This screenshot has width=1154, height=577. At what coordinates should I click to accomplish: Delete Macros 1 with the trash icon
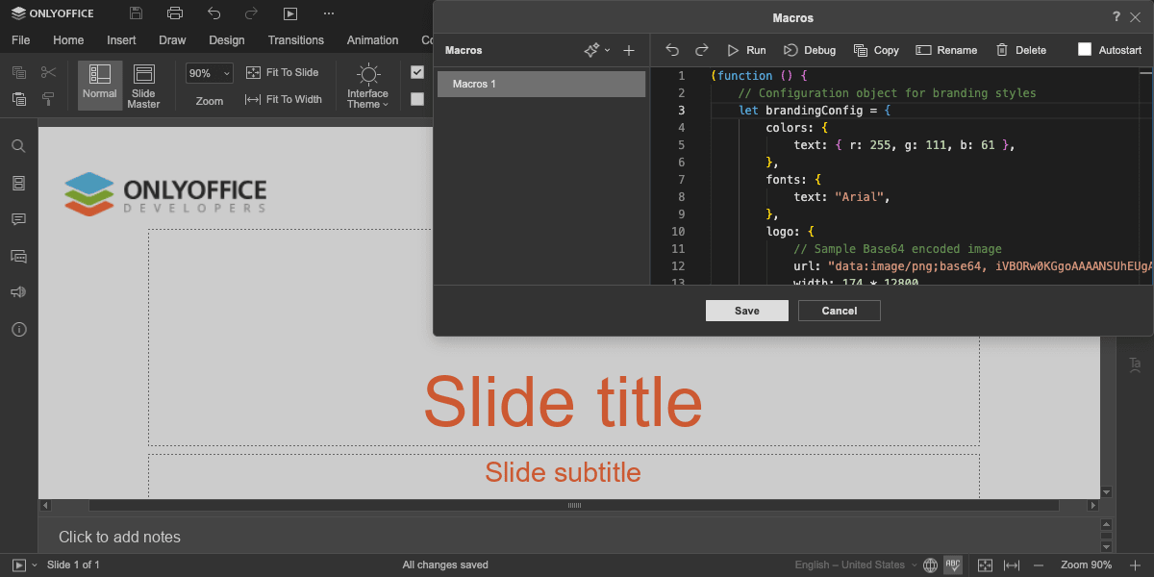click(1002, 50)
